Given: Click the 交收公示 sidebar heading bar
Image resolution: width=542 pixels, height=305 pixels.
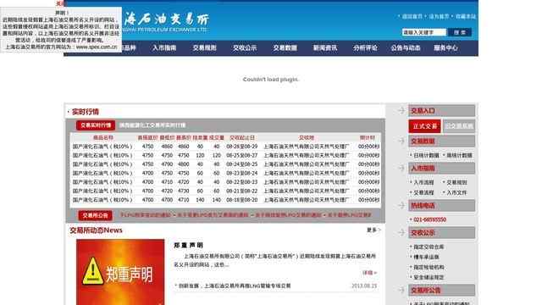Looking at the screenshot, I should [x=441, y=232].
